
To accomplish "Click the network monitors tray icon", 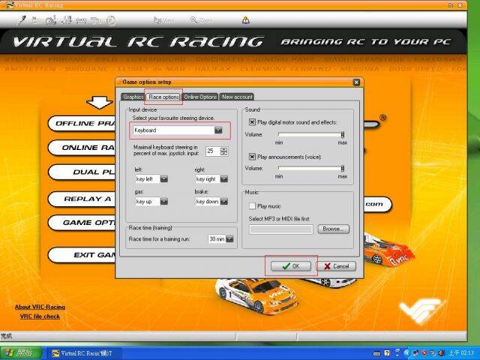I will click(415, 353).
